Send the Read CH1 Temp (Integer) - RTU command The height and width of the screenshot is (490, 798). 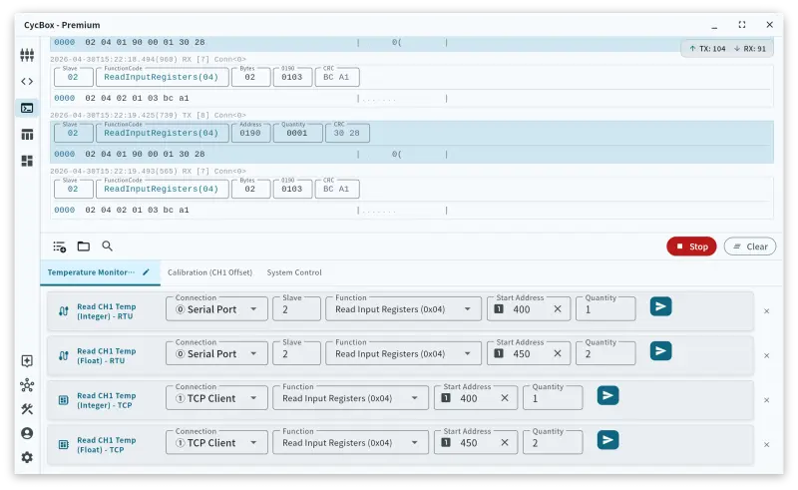tap(660, 306)
